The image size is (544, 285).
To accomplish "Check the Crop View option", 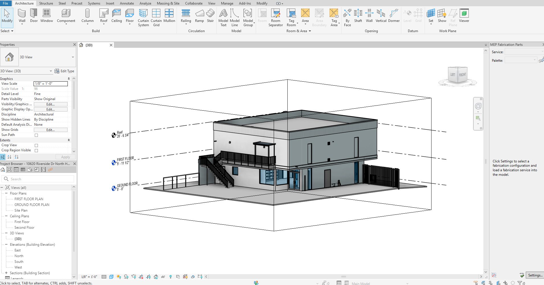I will click(36, 145).
